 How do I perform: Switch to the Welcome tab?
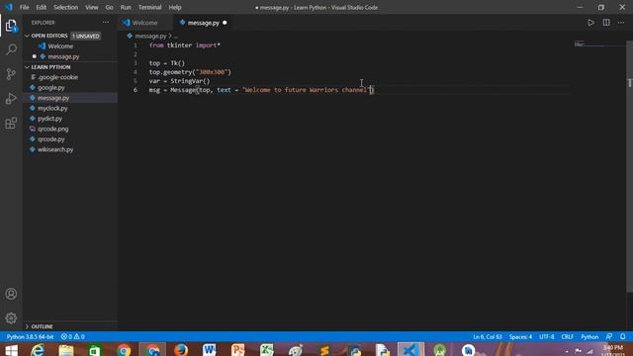pyautogui.click(x=145, y=23)
